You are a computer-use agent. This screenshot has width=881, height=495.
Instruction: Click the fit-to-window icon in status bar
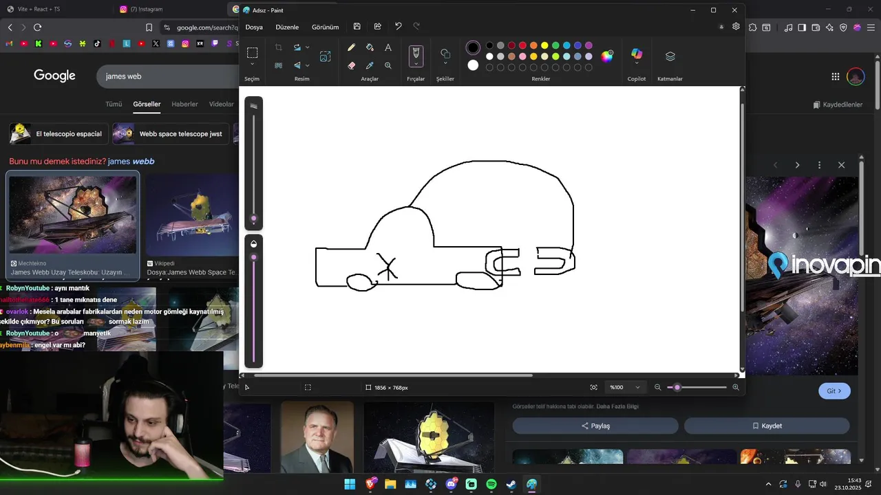click(x=593, y=388)
